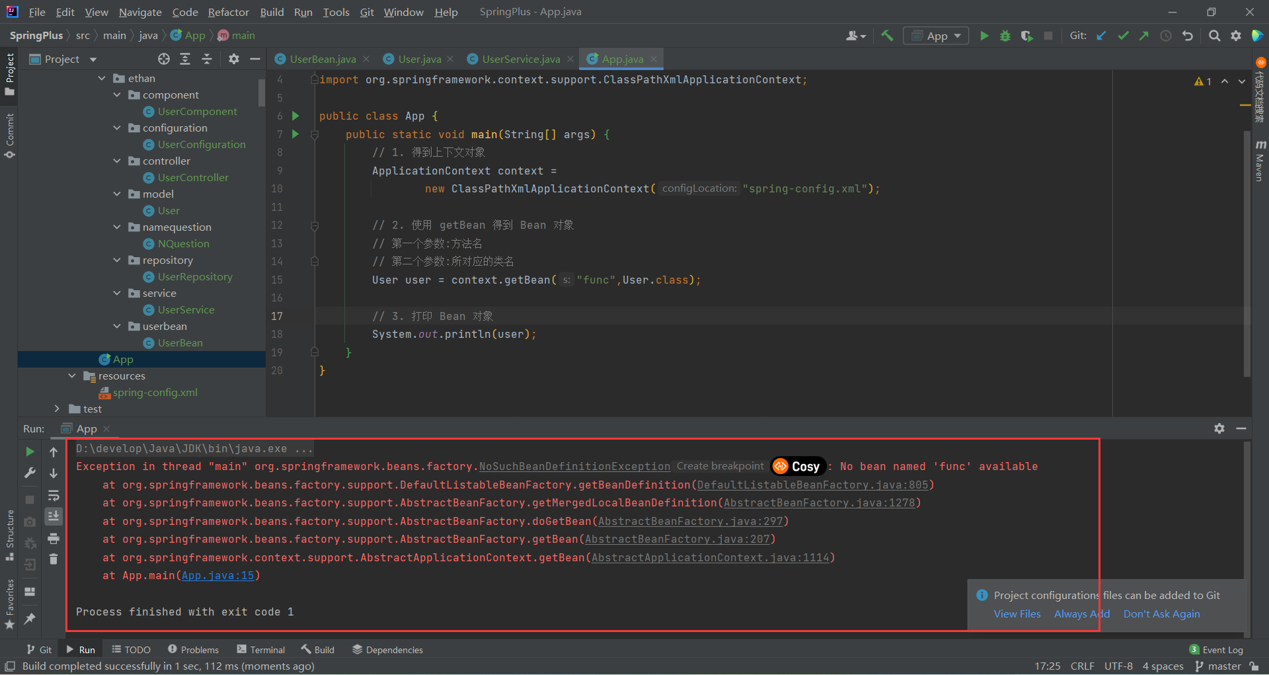The width and height of the screenshot is (1269, 675).
Task: Open the Navigate menu
Action: click(140, 12)
